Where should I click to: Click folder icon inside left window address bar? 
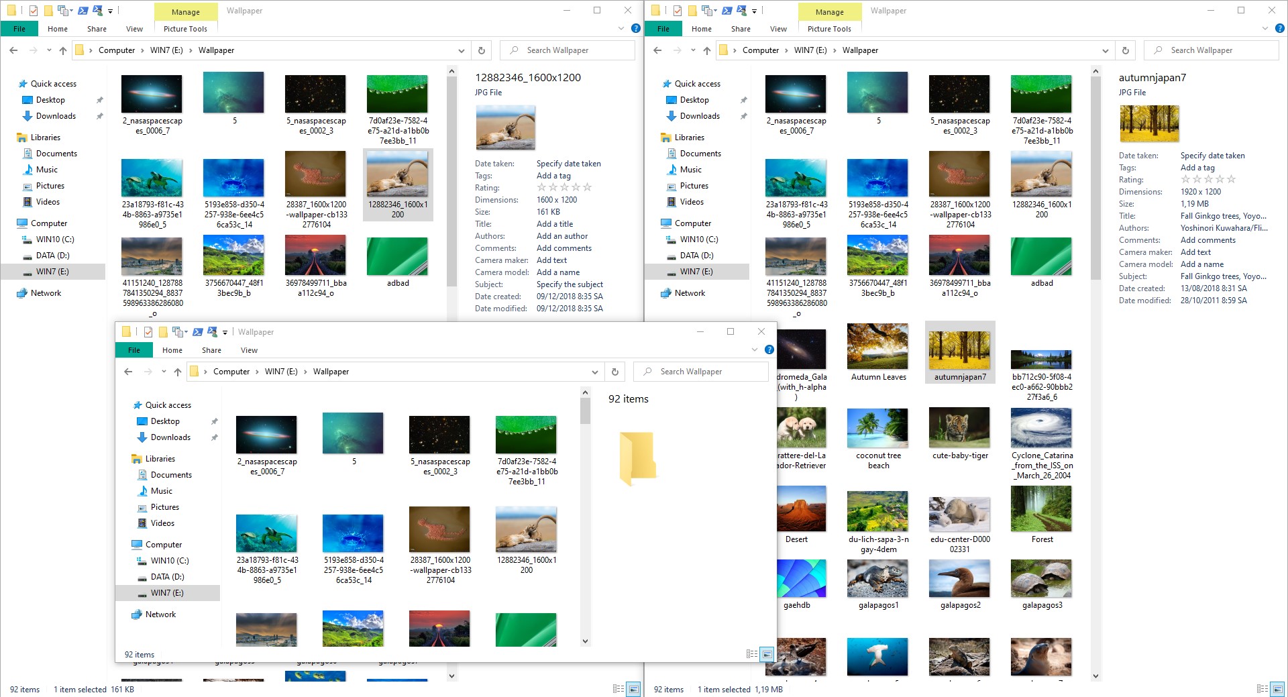point(79,50)
